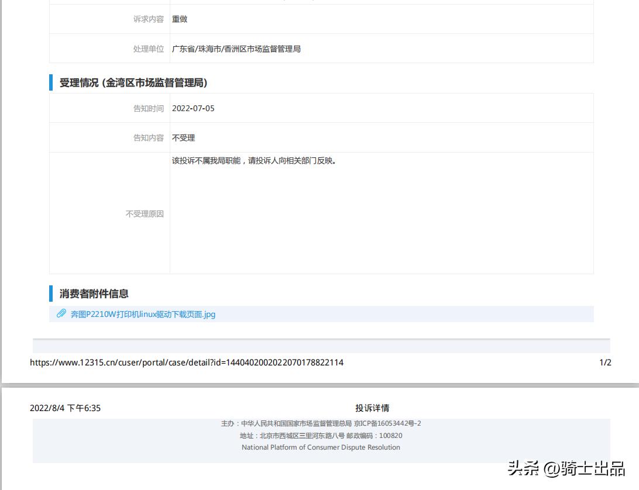
Task: Click the timestamp 2022/8/4 下午6:35
Action: (x=65, y=408)
